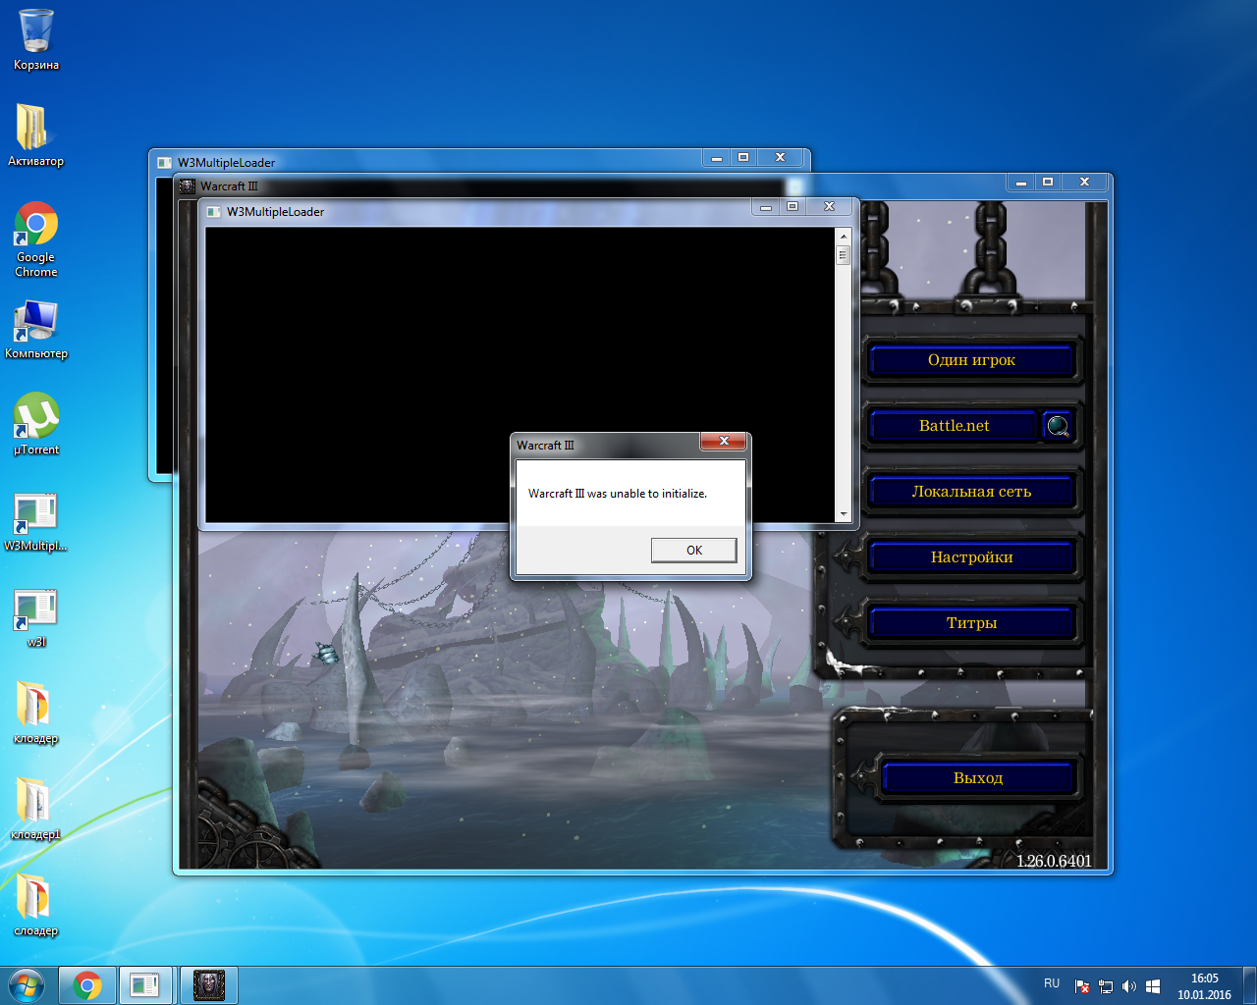The image size is (1257, 1005).
Task: Open the Компьютер desktop icon
Action: [x=36, y=329]
